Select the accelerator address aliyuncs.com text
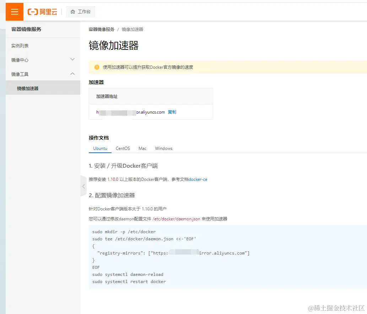Viewport: 367px width, 314px height. tap(131, 112)
